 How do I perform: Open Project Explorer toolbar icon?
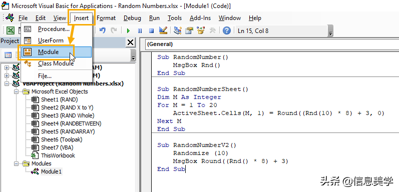[x=177, y=30]
